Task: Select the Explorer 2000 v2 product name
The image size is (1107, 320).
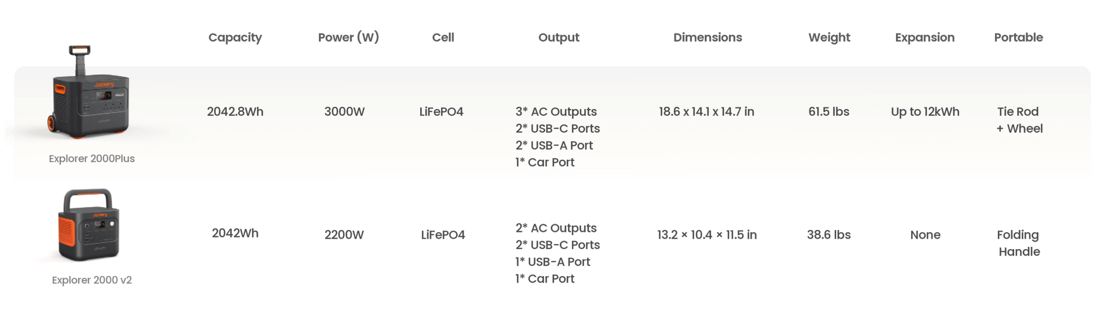Action: [92, 280]
